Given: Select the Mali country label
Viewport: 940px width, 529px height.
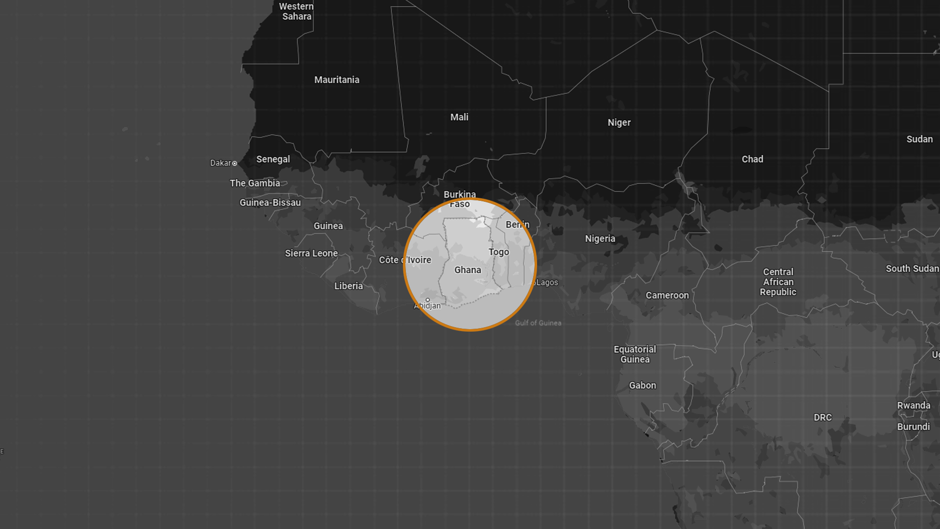Looking at the screenshot, I should (x=459, y=117).
